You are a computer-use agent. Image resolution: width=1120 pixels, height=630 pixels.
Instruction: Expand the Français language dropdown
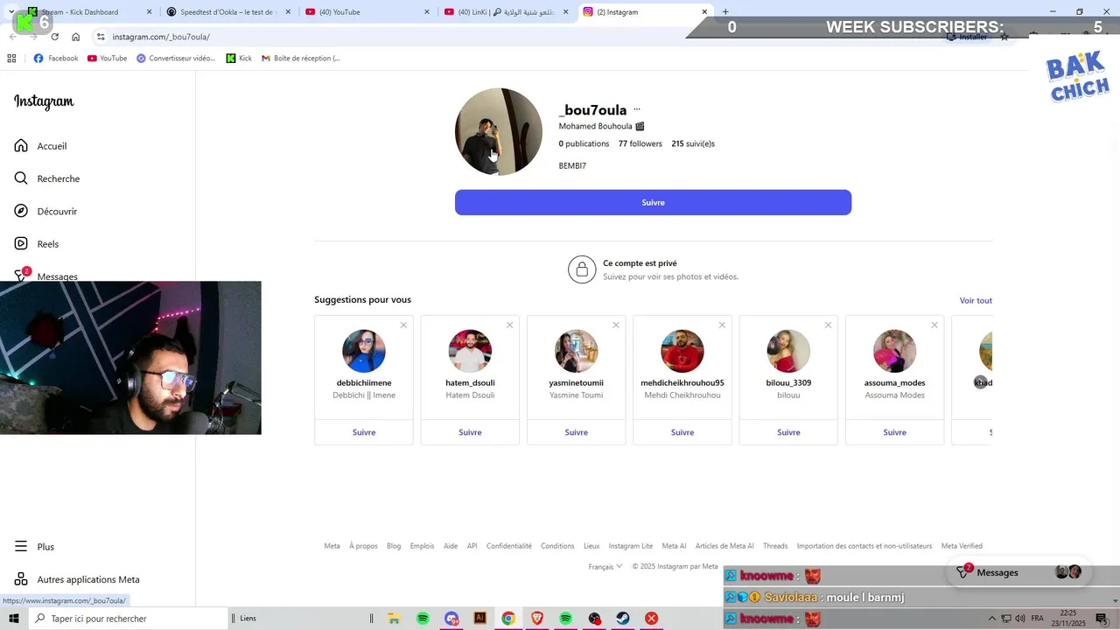coord(605,566)
